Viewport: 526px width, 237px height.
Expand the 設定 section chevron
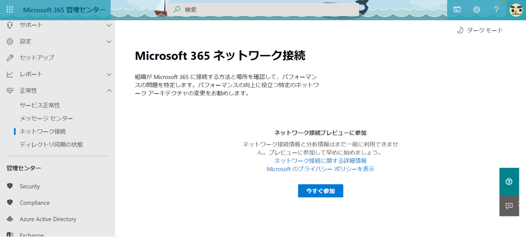pyautogui.click(x=109, y=42)
